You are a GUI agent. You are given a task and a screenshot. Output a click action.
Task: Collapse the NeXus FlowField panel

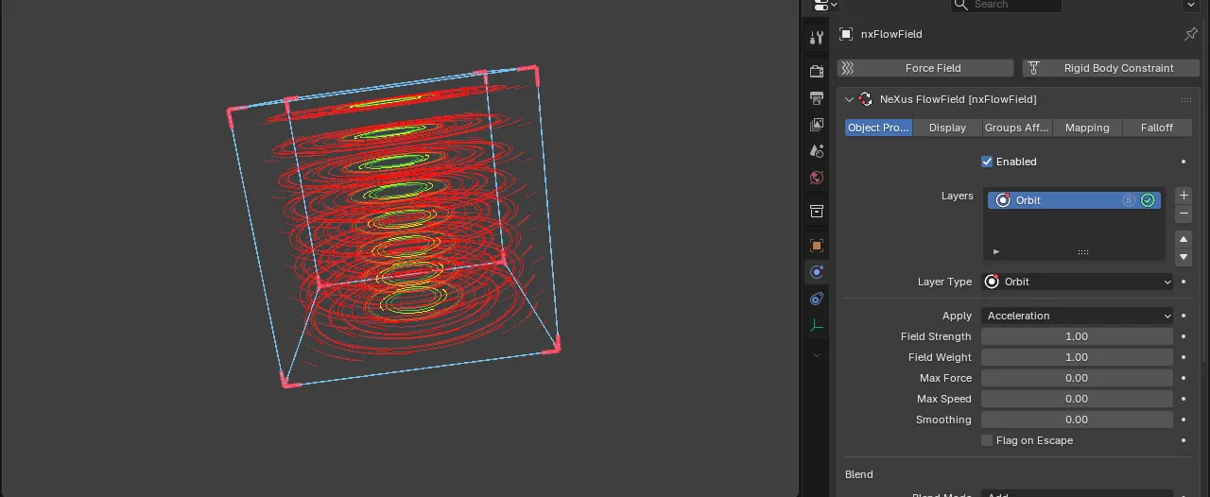point(849,99)
